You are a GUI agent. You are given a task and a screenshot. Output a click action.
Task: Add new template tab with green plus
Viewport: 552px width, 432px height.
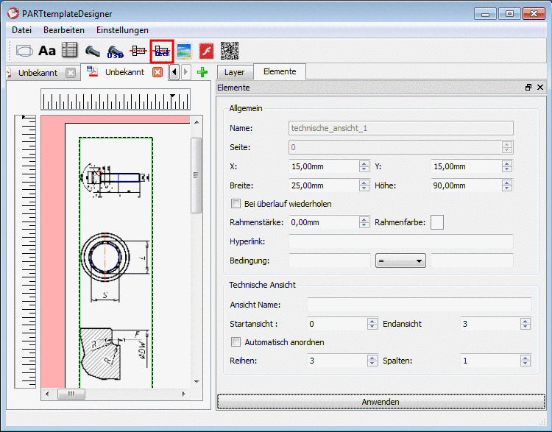click(x=202, y=72)
